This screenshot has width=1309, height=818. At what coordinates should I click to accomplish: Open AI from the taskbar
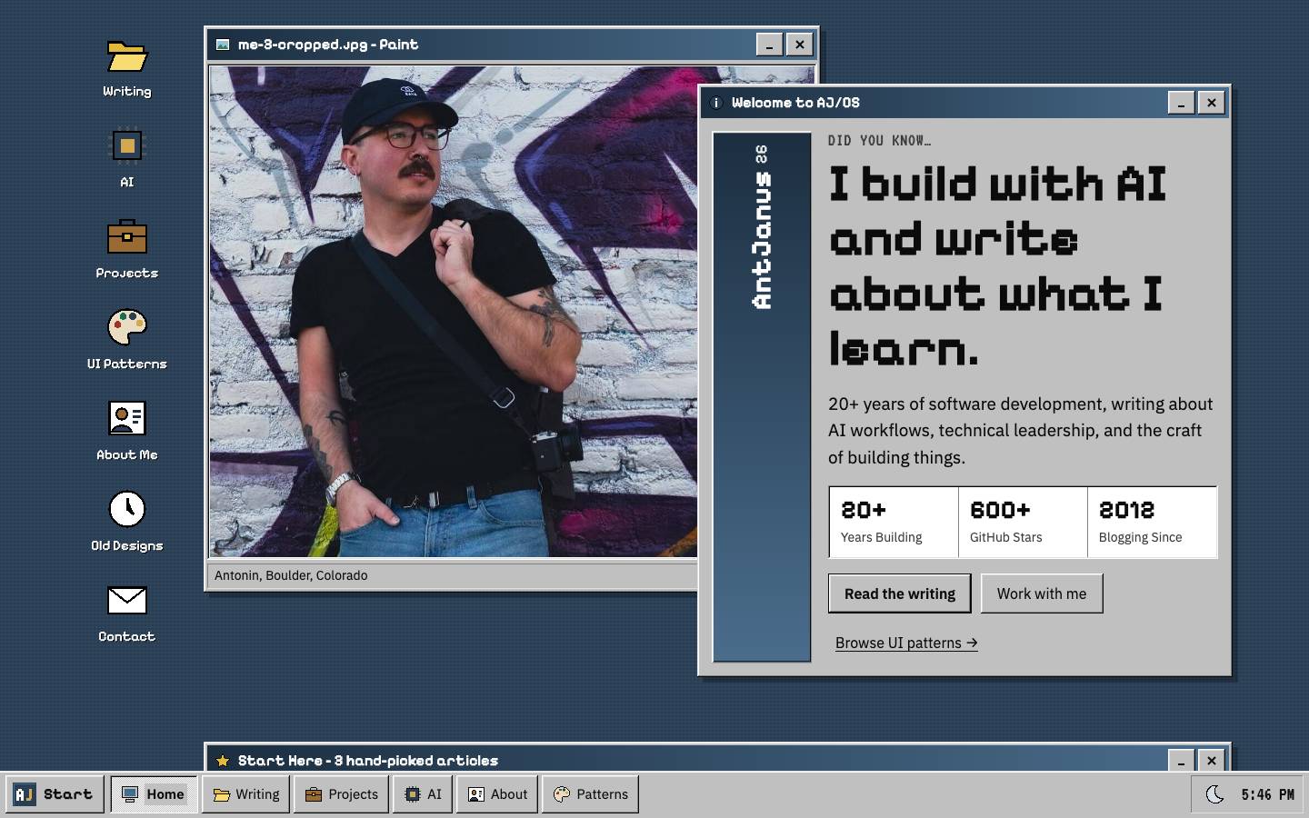[x=423, y=794]
